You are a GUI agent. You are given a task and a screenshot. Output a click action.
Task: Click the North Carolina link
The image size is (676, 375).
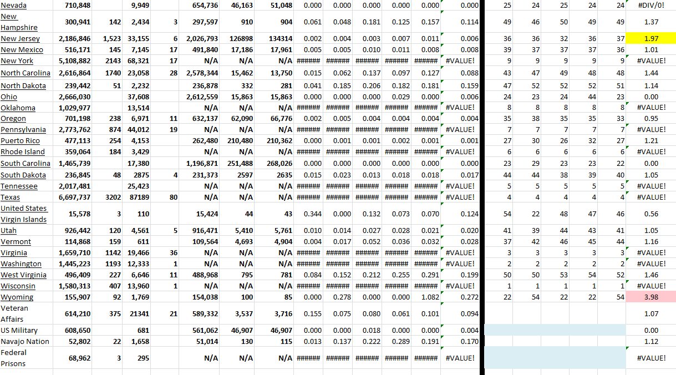coord(26,73)
